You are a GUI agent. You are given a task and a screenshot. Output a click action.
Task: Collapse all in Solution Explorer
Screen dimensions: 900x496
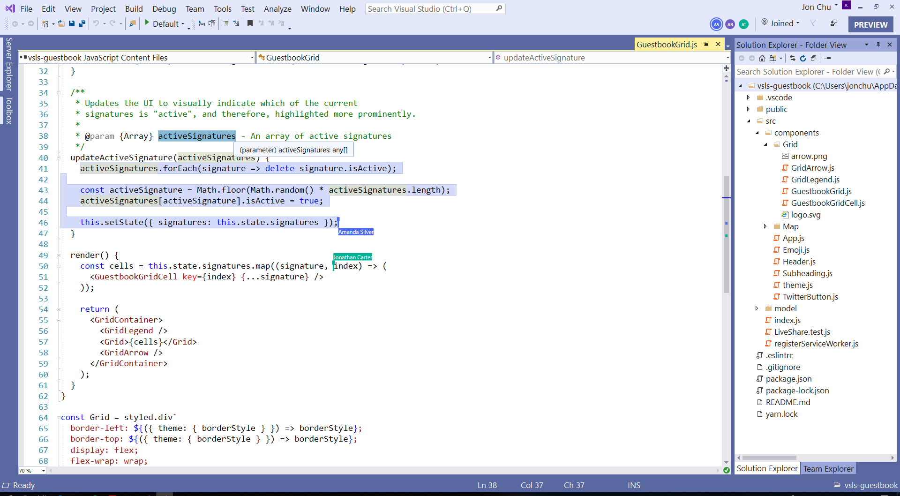[x=813, y=58]
